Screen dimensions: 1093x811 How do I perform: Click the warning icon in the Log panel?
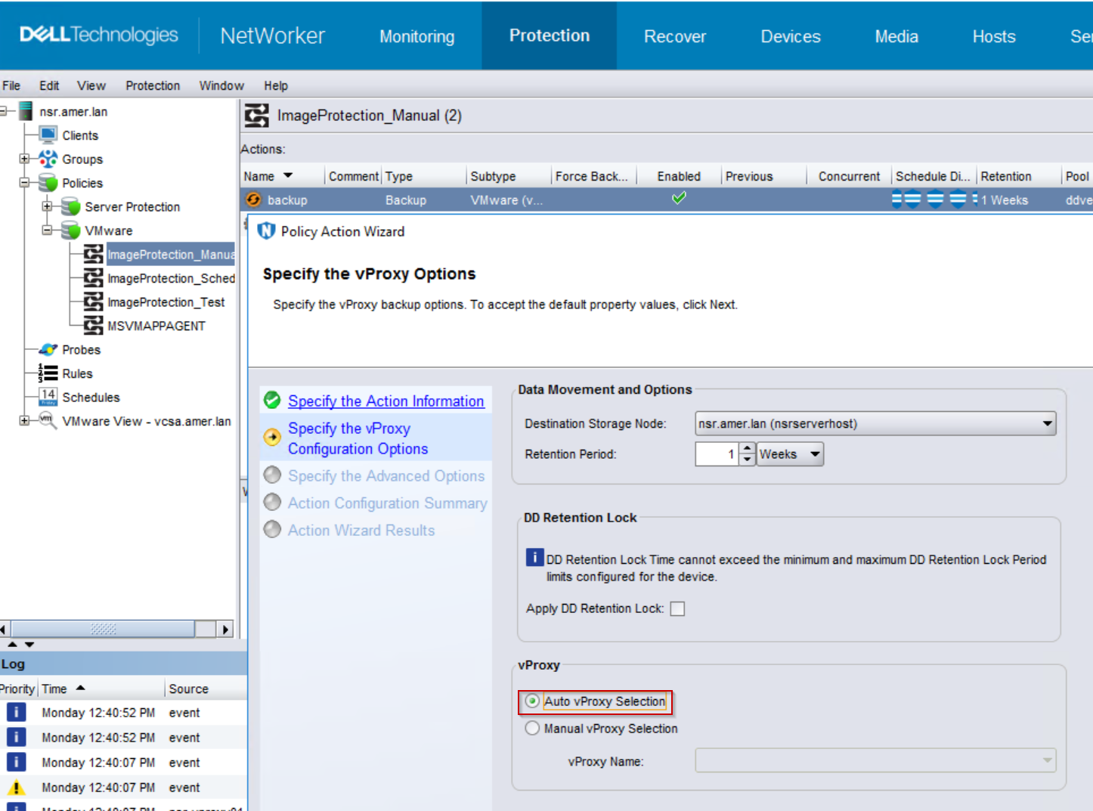[x=15, y=787]
